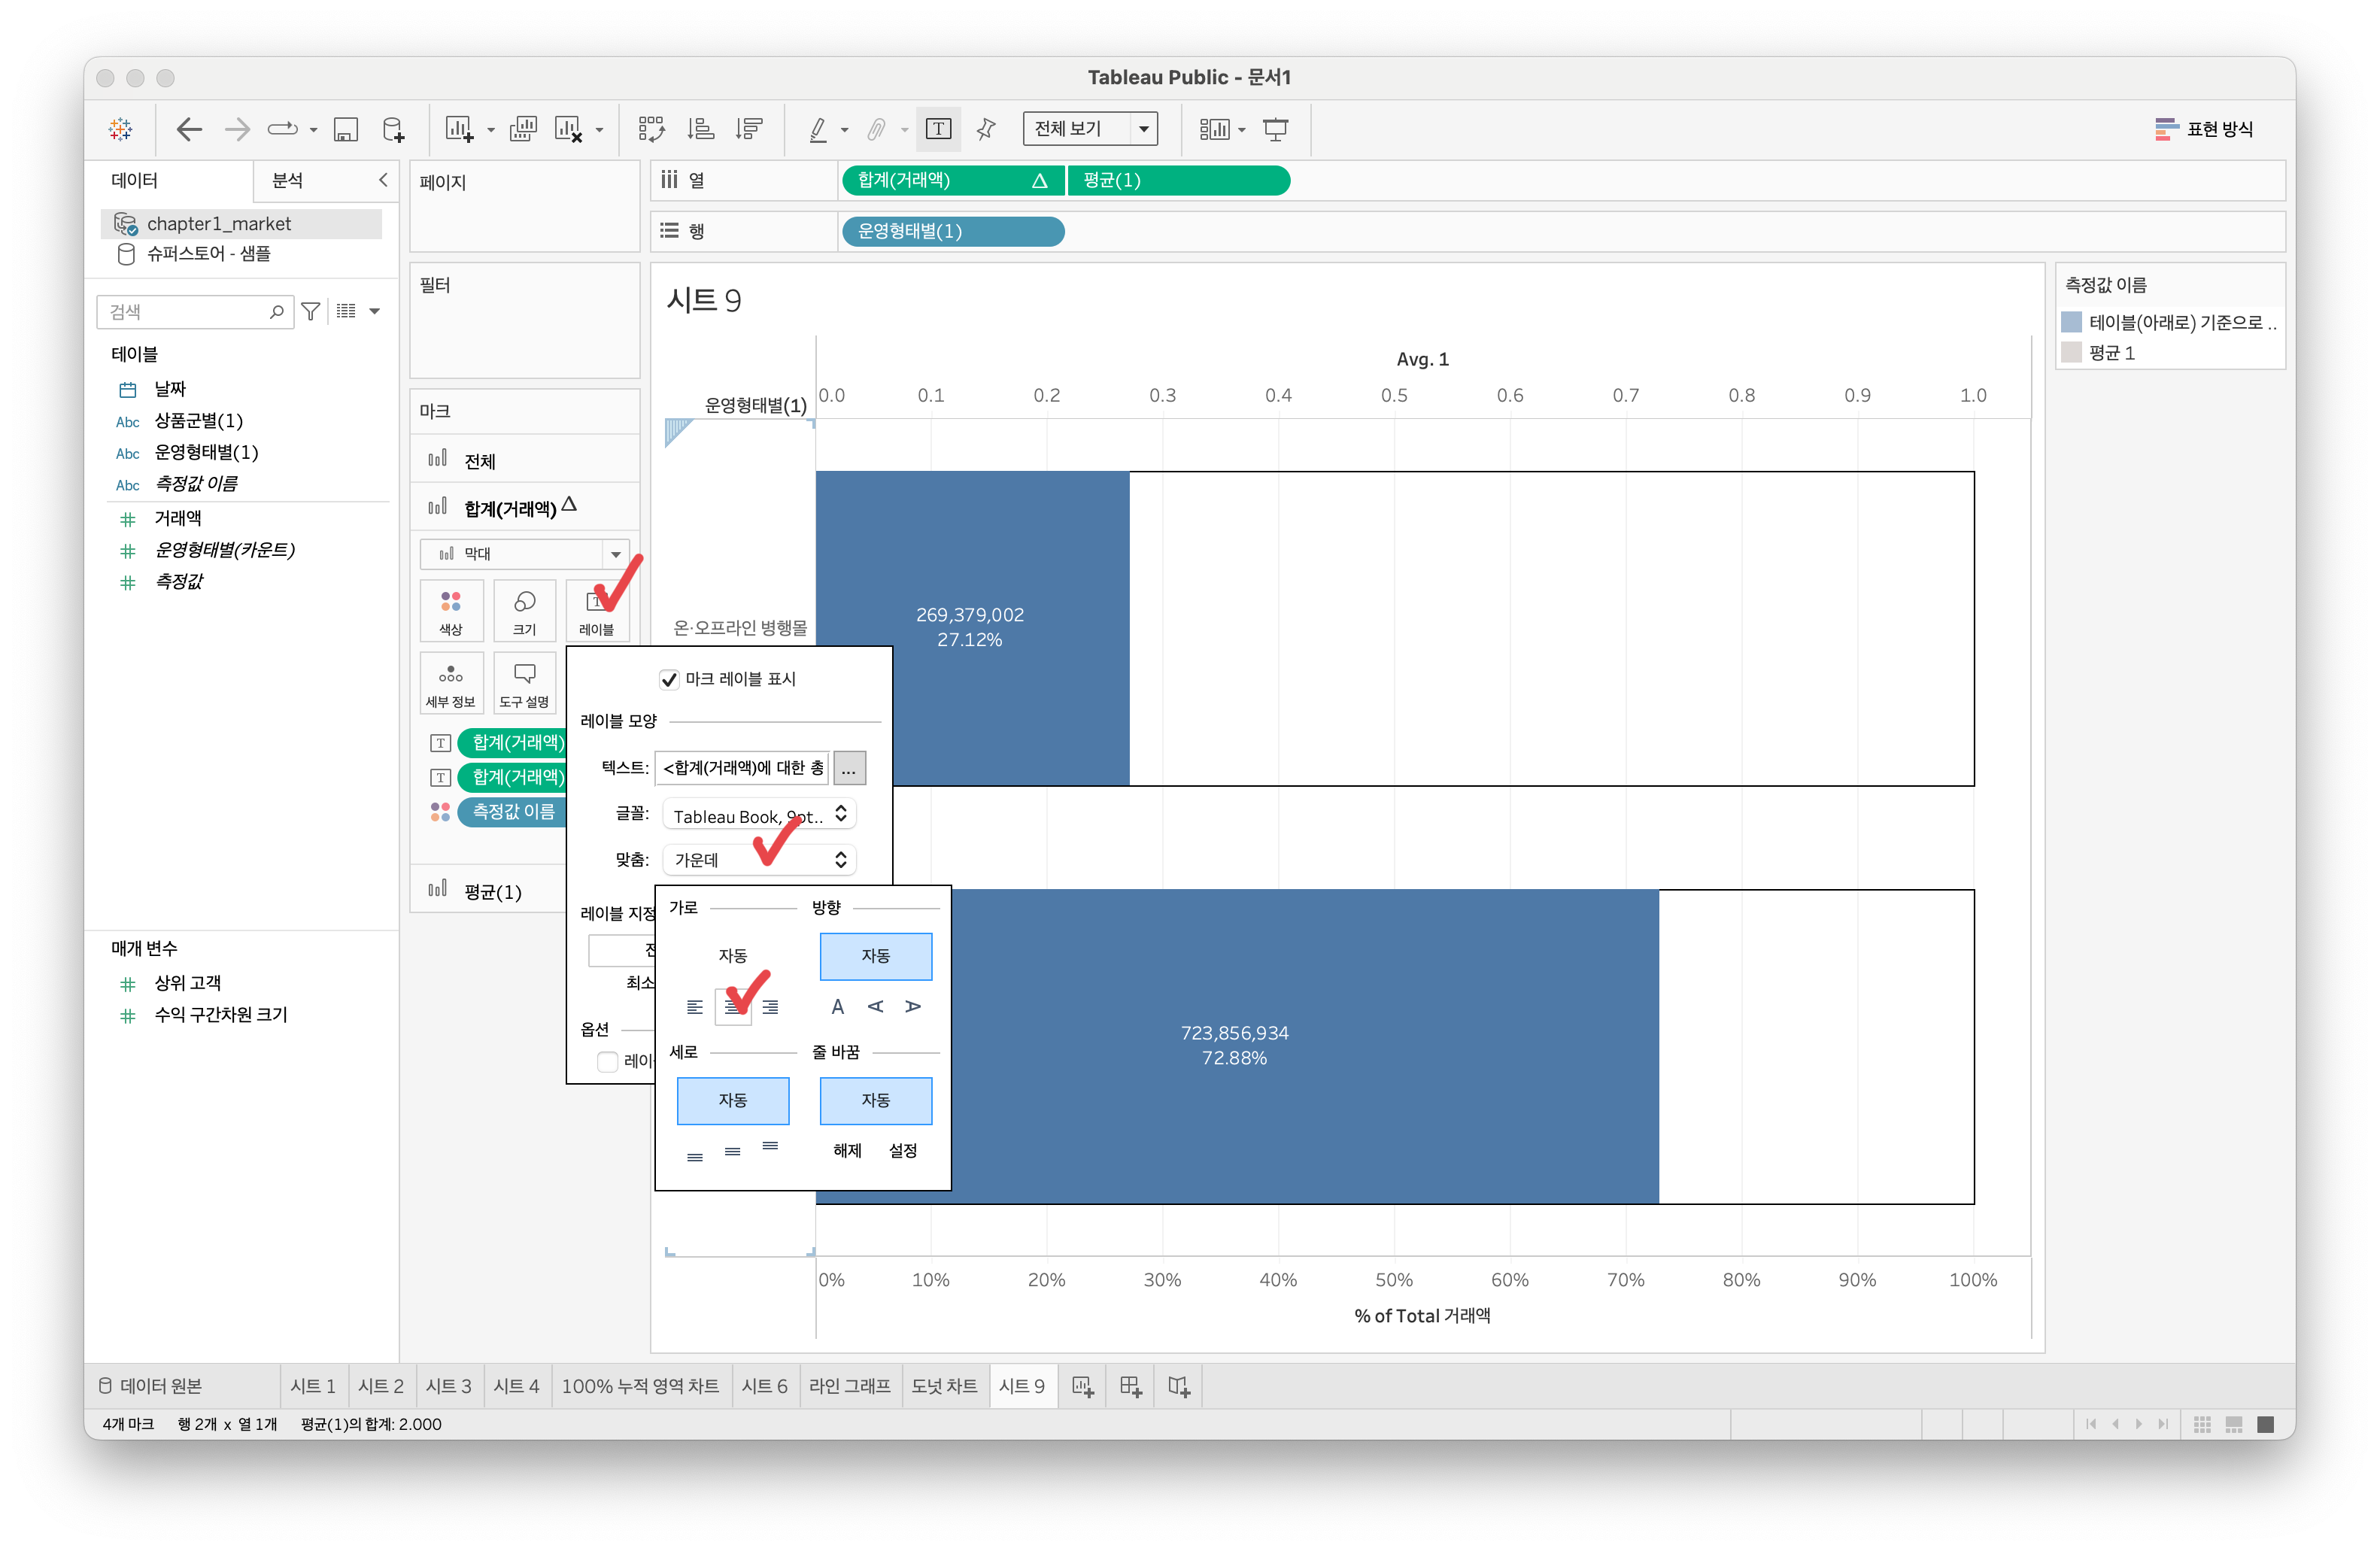Click sort ascending toolbar icon
2380x1551 pixels.
(700, 129)
